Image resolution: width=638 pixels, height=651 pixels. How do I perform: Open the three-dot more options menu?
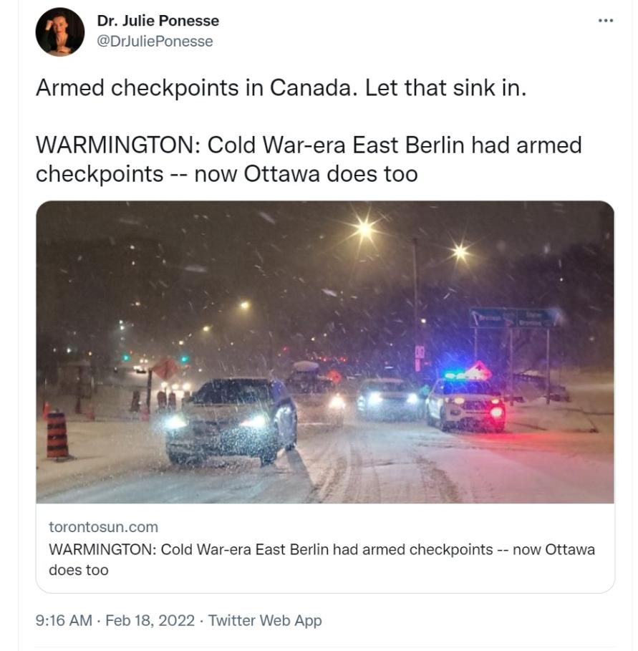[x=606, y=20]
